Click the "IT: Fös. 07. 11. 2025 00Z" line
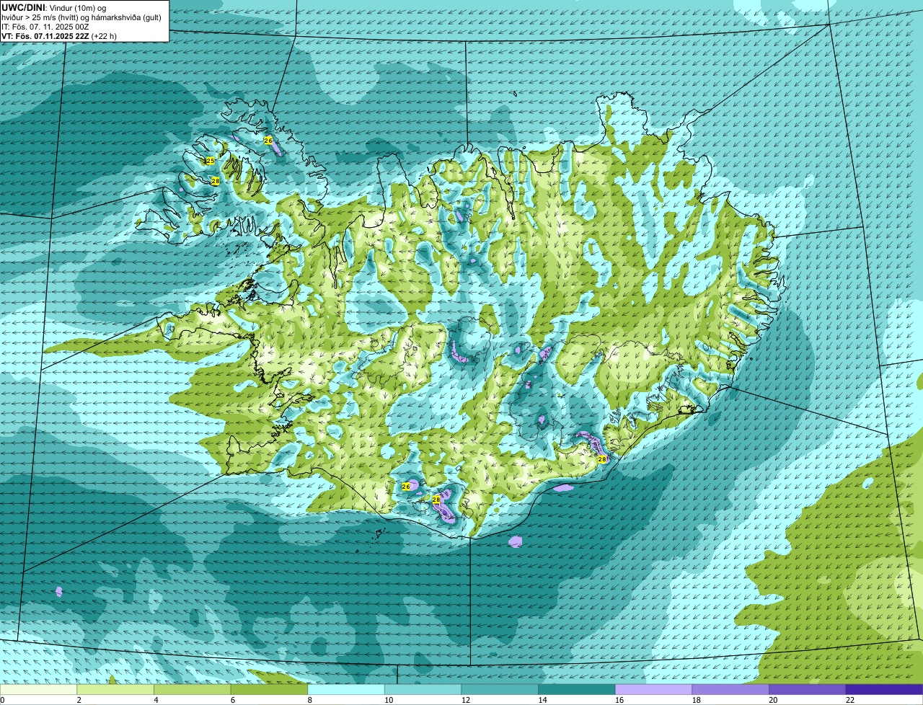This screenshot has height=705, width=923. [45, 27]
